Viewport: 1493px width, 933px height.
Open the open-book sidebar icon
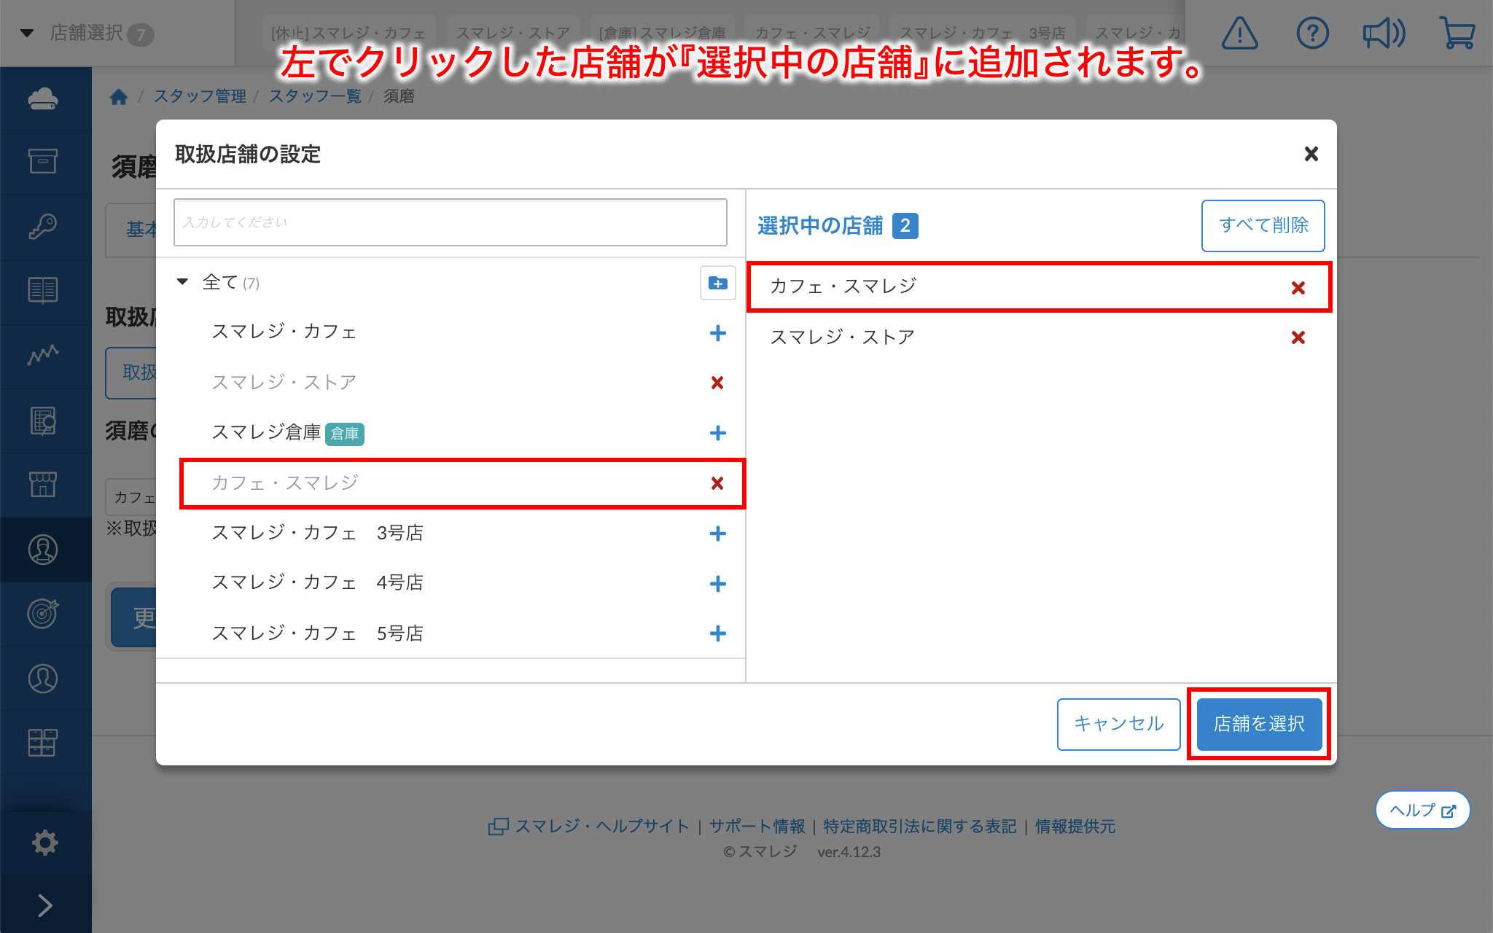[43, 290]
